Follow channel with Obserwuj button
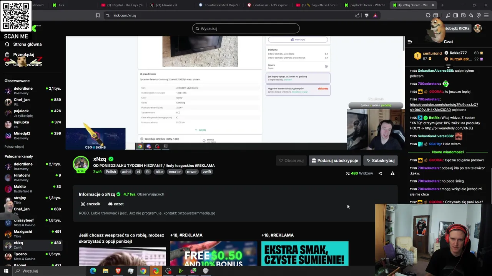Screen dimensions: 492x276 click(291, 161)
